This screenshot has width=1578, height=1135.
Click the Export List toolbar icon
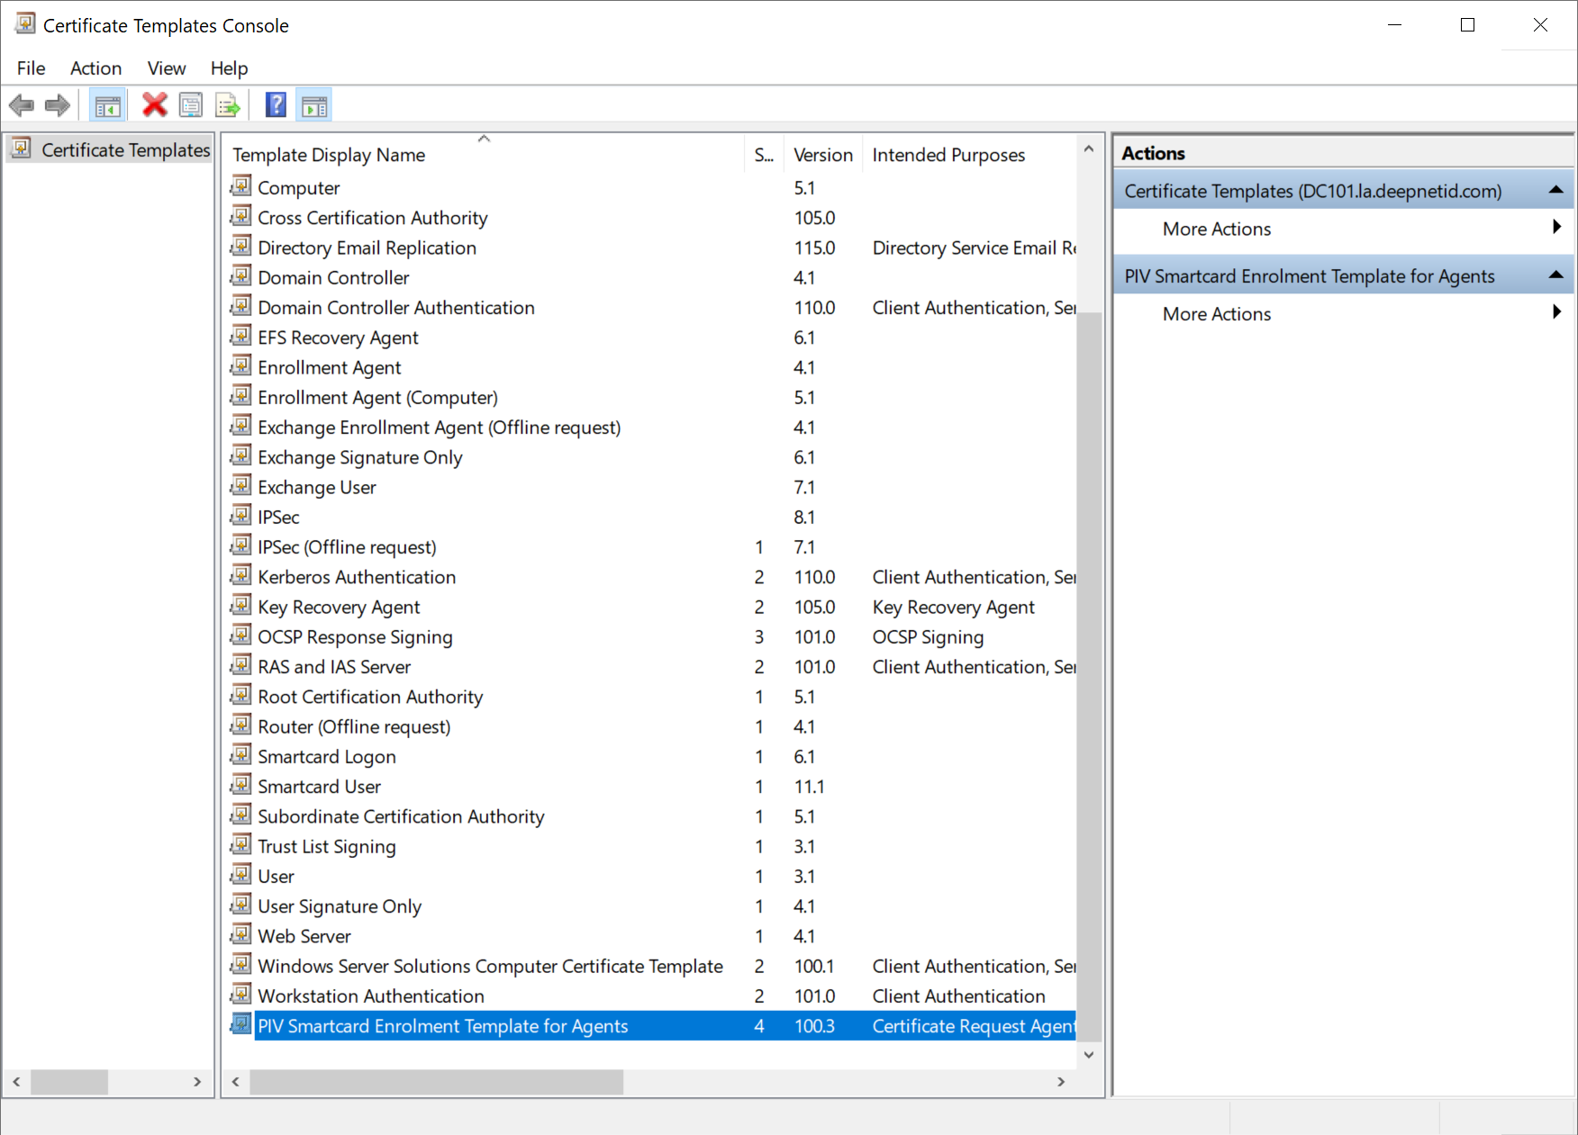pos(228,106)
